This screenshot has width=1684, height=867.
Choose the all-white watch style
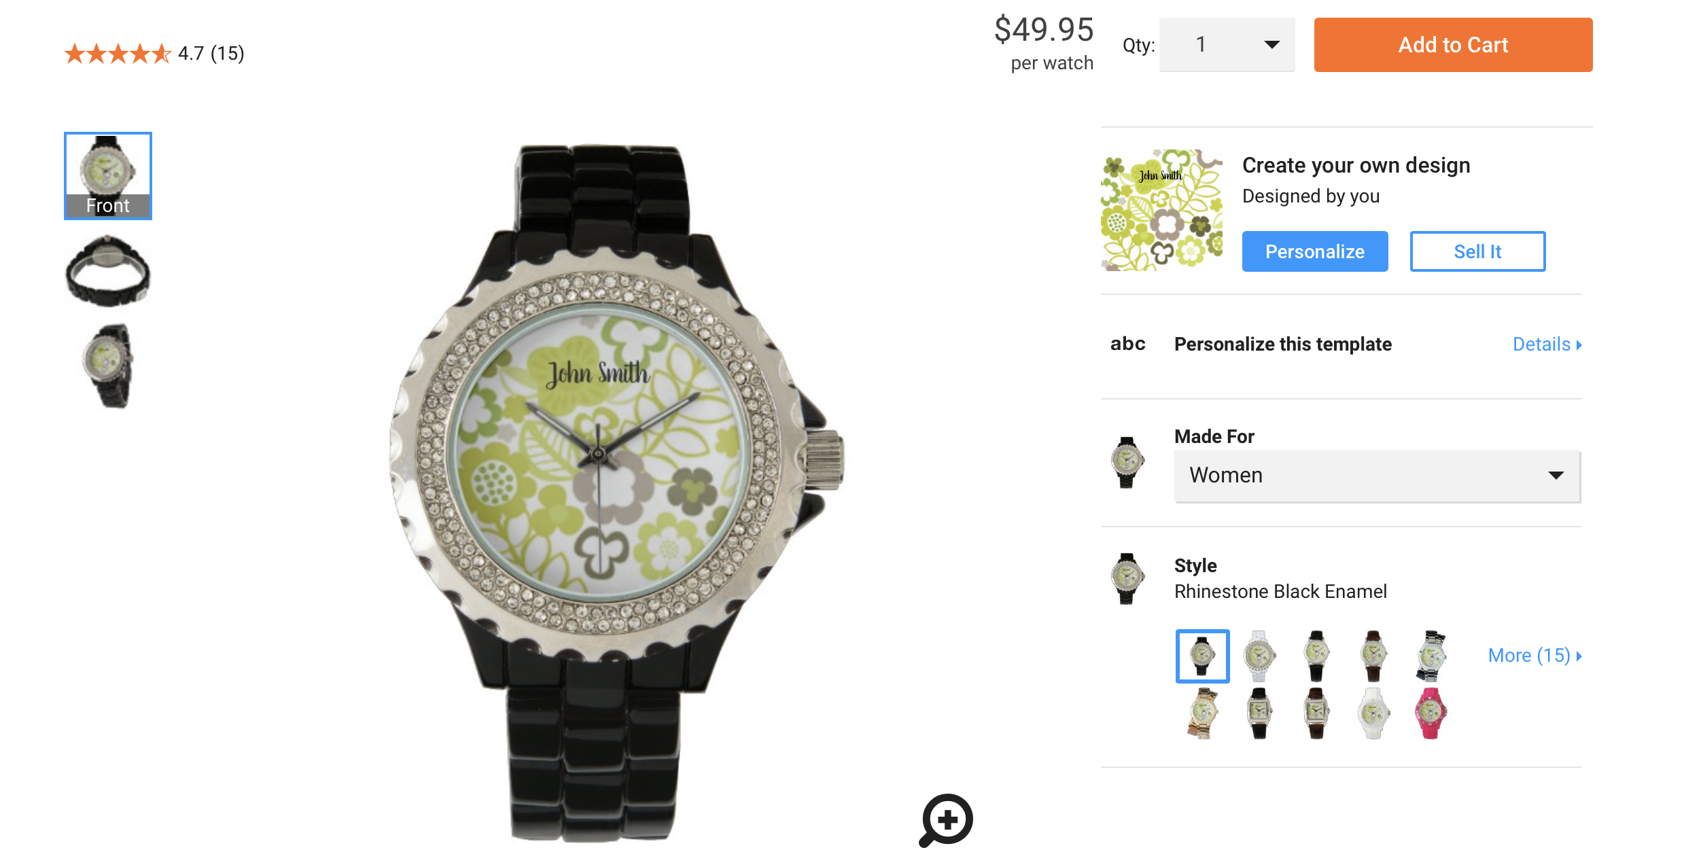coord(1373,713)
